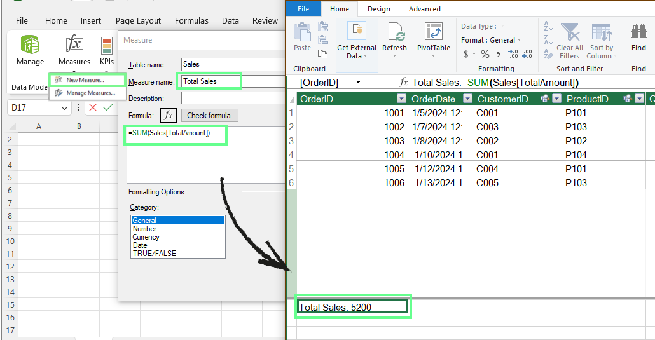This screenshot has height=340, width=655.
Task: Open the Excel Home tab
Action: 56,20
